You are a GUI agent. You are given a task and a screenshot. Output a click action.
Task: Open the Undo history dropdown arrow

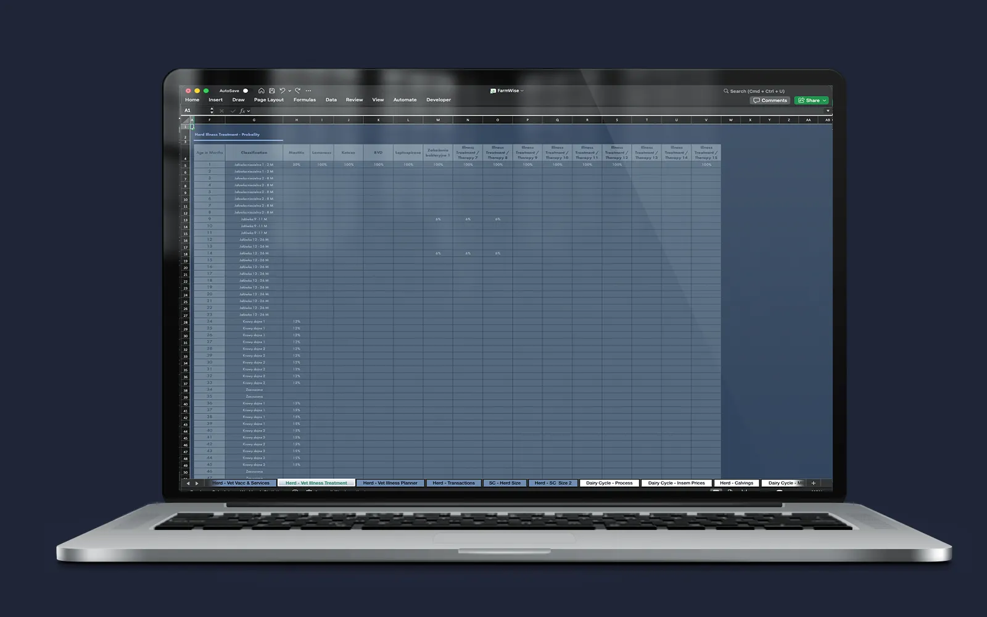(290, 91)
